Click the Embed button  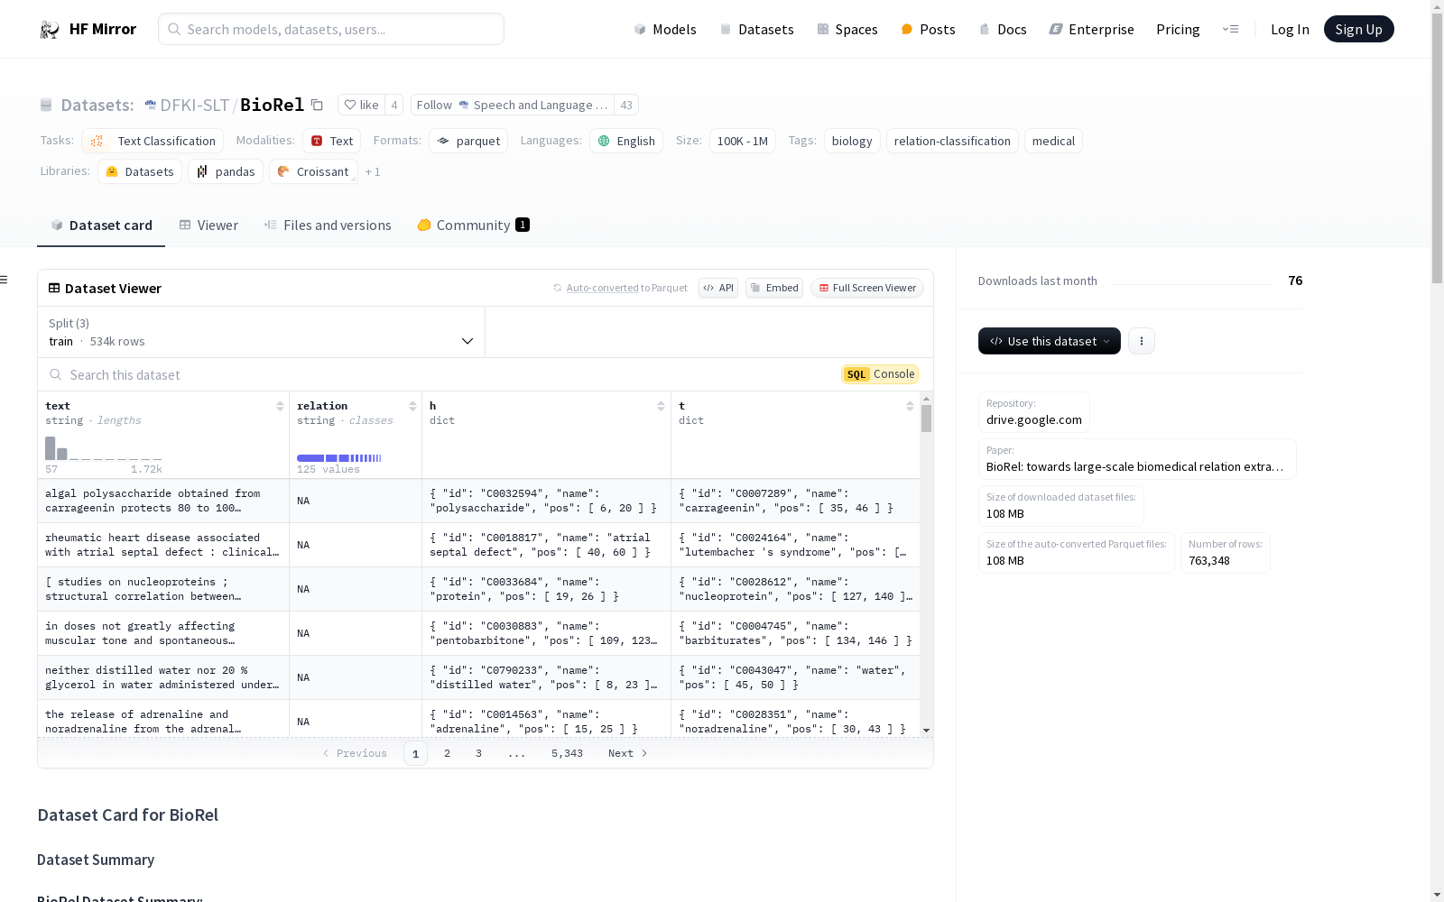(774, 288)
